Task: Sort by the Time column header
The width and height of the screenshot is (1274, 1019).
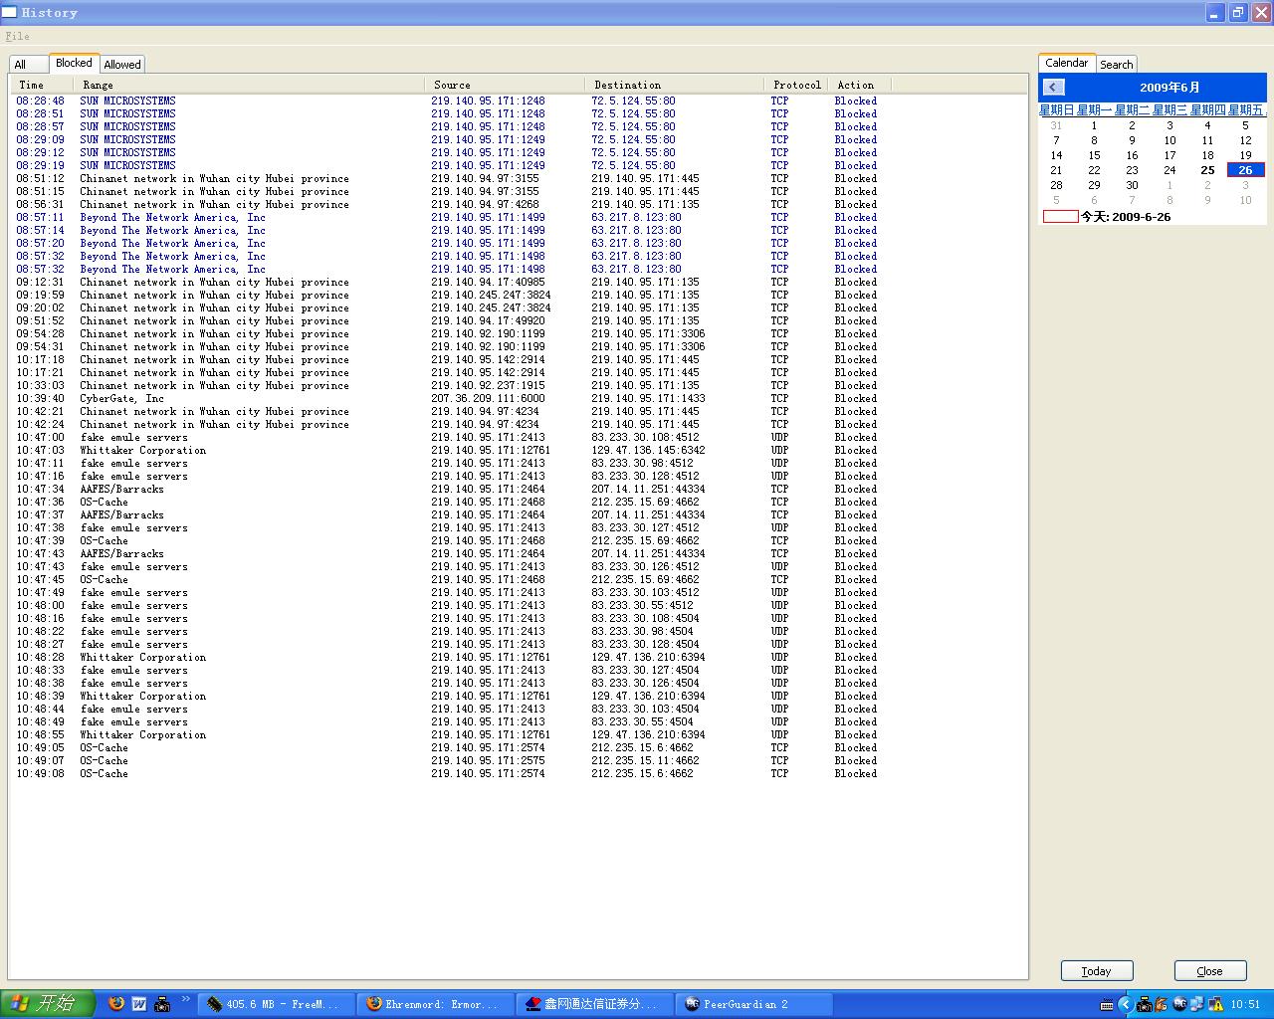Action: (x=43, y=85)
